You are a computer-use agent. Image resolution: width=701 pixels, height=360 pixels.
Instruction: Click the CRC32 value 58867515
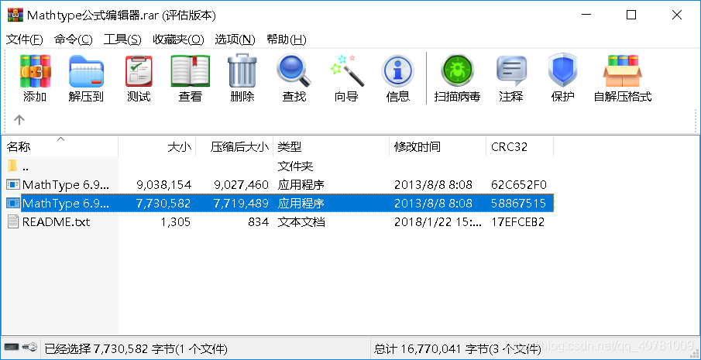coord(519,203)
